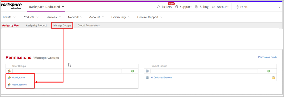Open the Products dropdown menu

[30, 17]
